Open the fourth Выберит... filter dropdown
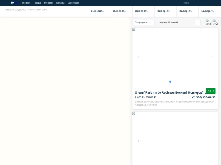Screen dimensions: 221x165 coord(165,11)
